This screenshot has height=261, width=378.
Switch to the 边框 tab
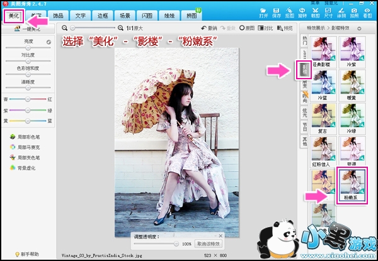[103, 16]
